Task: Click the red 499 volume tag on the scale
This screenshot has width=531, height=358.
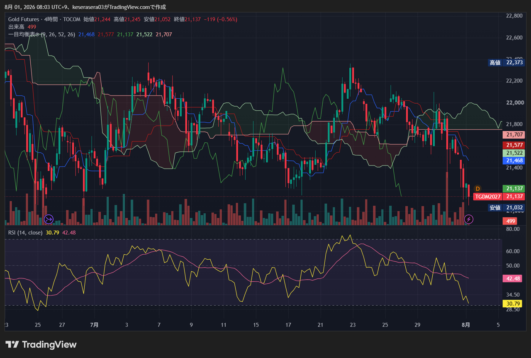Action: (x=511, y=221)
